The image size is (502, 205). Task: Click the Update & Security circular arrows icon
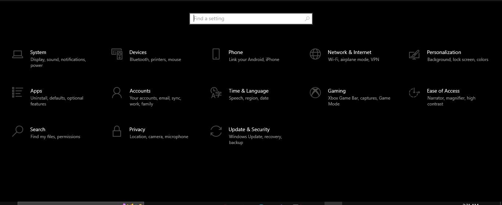216,131
